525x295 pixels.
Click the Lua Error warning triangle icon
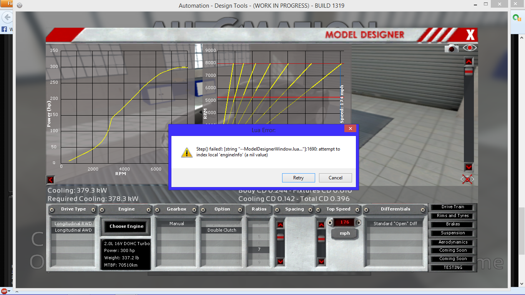(187, 152)
